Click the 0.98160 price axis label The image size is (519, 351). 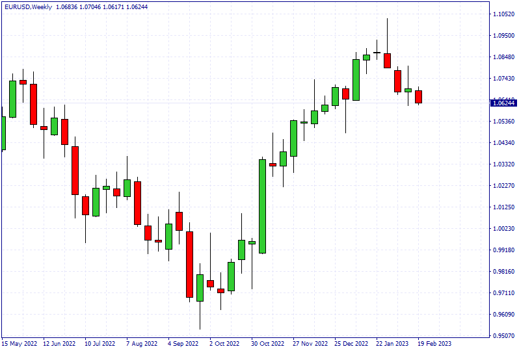504,271
